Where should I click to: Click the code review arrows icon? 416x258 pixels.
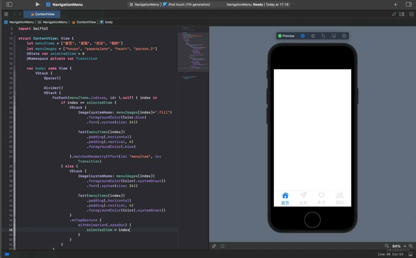(394, 14)
